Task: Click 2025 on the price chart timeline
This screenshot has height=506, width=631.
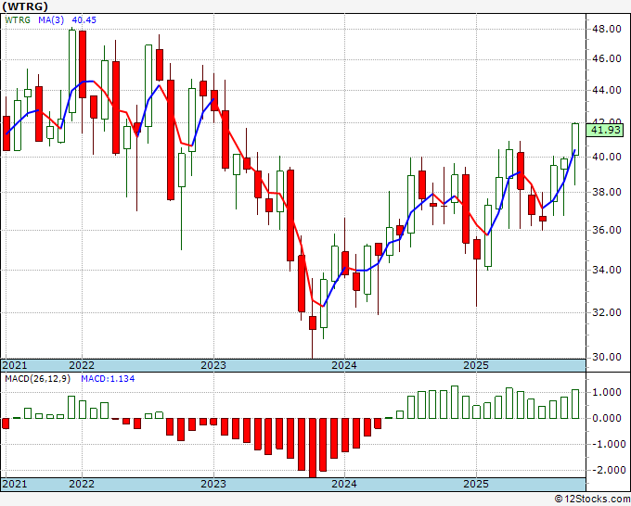Action: pyautogui.click(x=476, y=365)
